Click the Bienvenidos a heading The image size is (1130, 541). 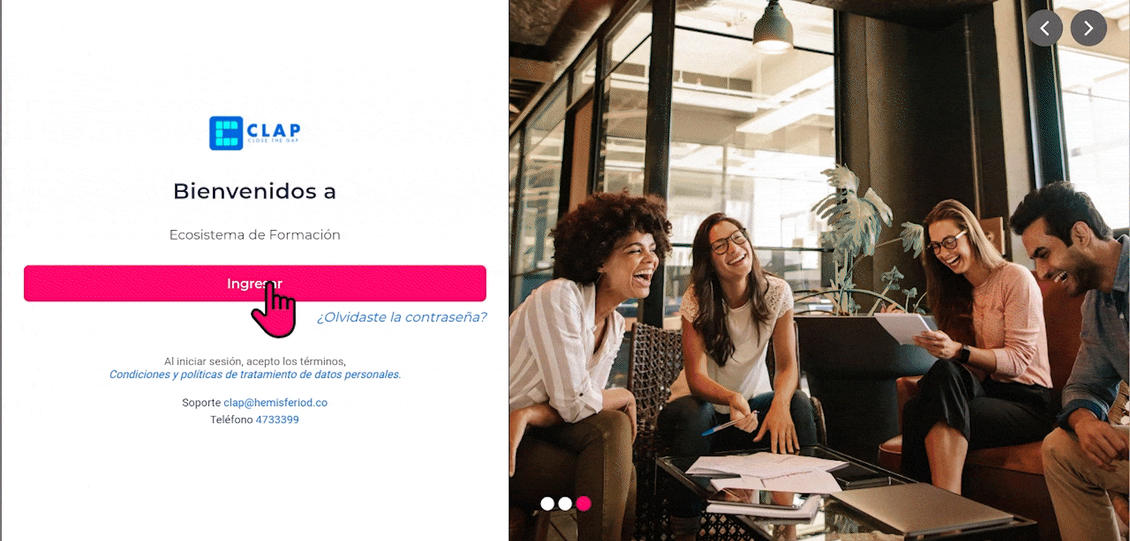tap(255, 191)
